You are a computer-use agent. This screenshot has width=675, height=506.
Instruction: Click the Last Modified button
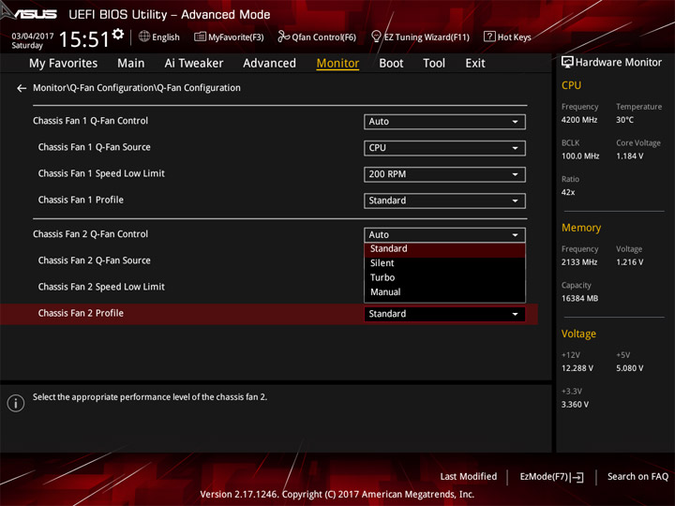pos(469,477)
